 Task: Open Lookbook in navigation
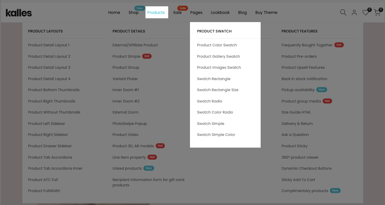(x=220, y=13)
